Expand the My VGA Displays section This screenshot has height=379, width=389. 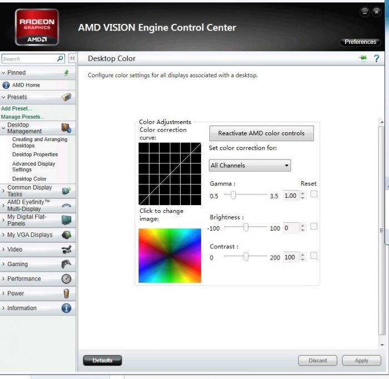[3, 235]
